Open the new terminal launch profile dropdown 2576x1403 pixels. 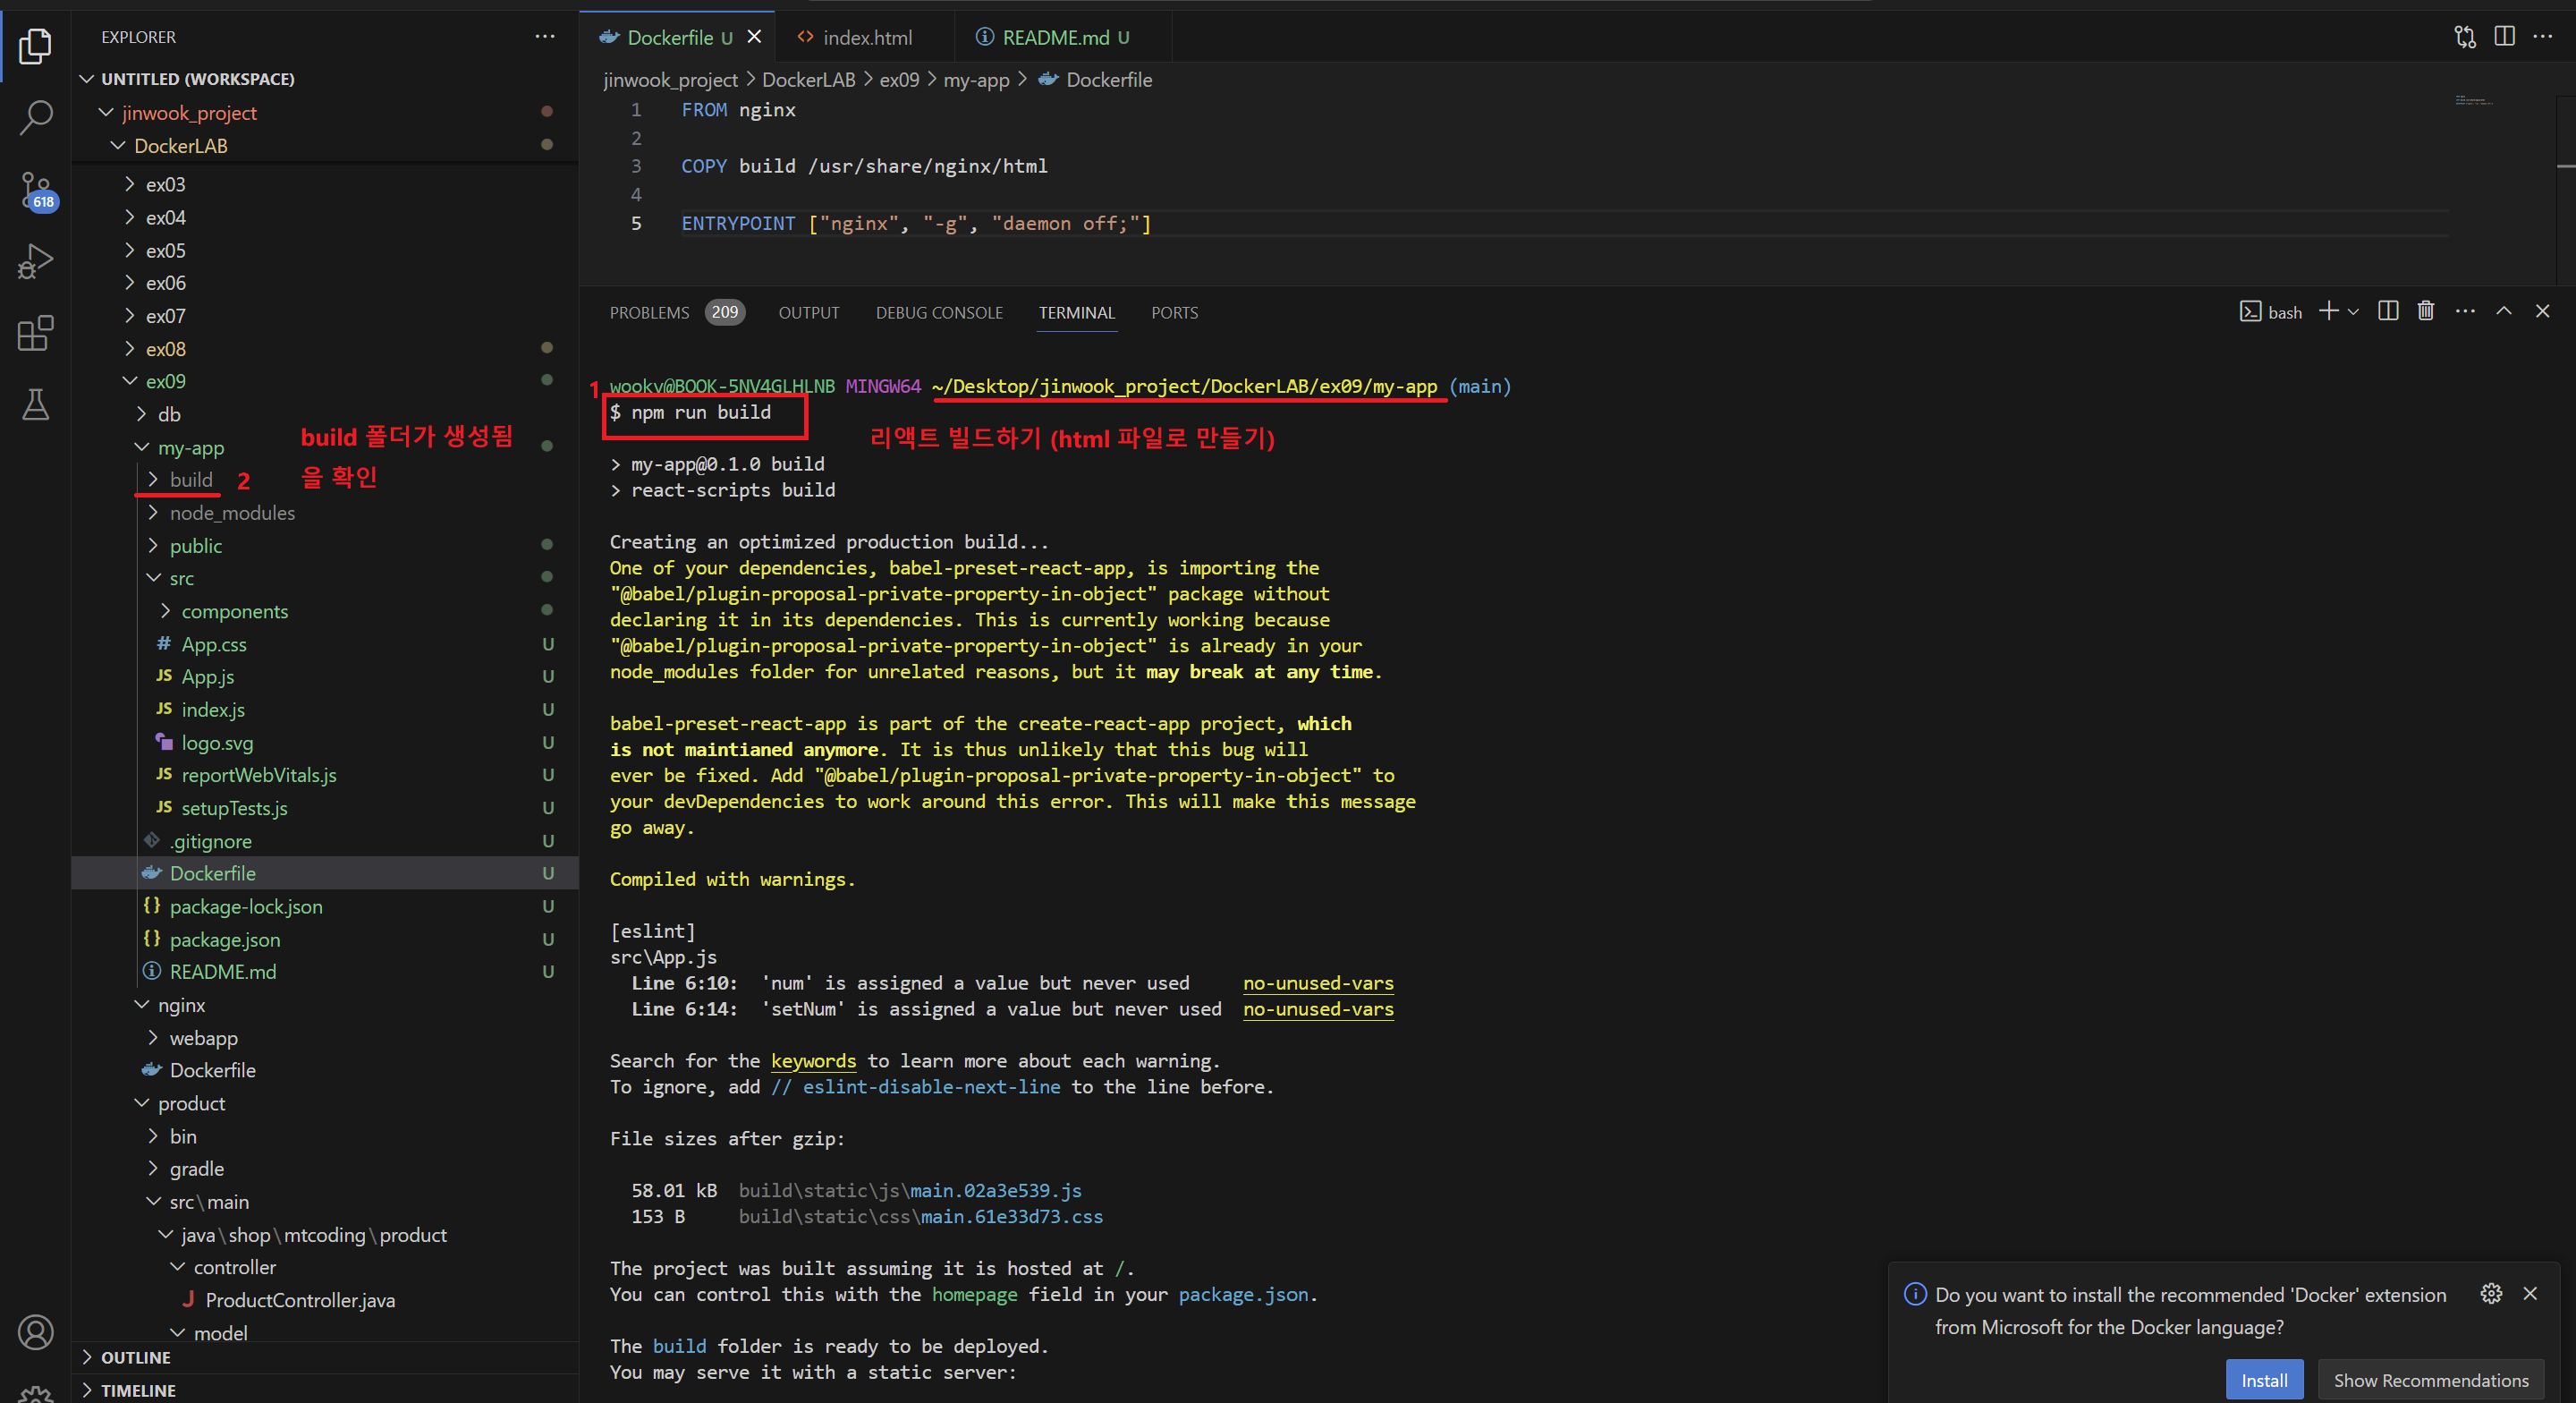point(2353,312)
